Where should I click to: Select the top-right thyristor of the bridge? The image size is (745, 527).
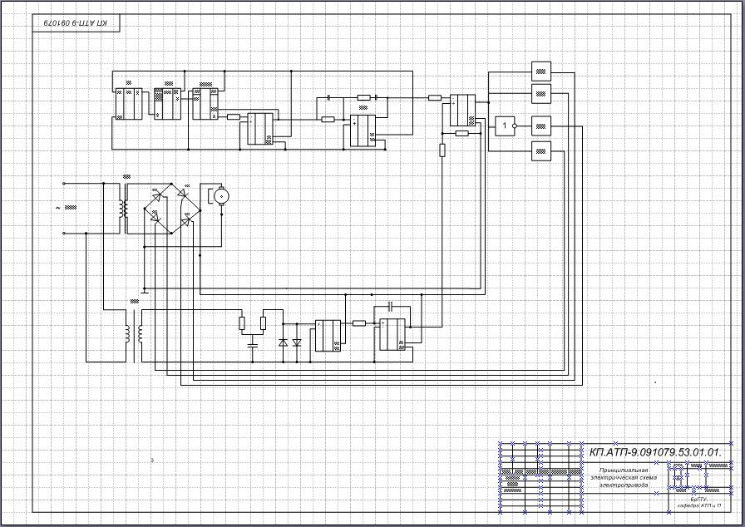(x=182, y=192)
